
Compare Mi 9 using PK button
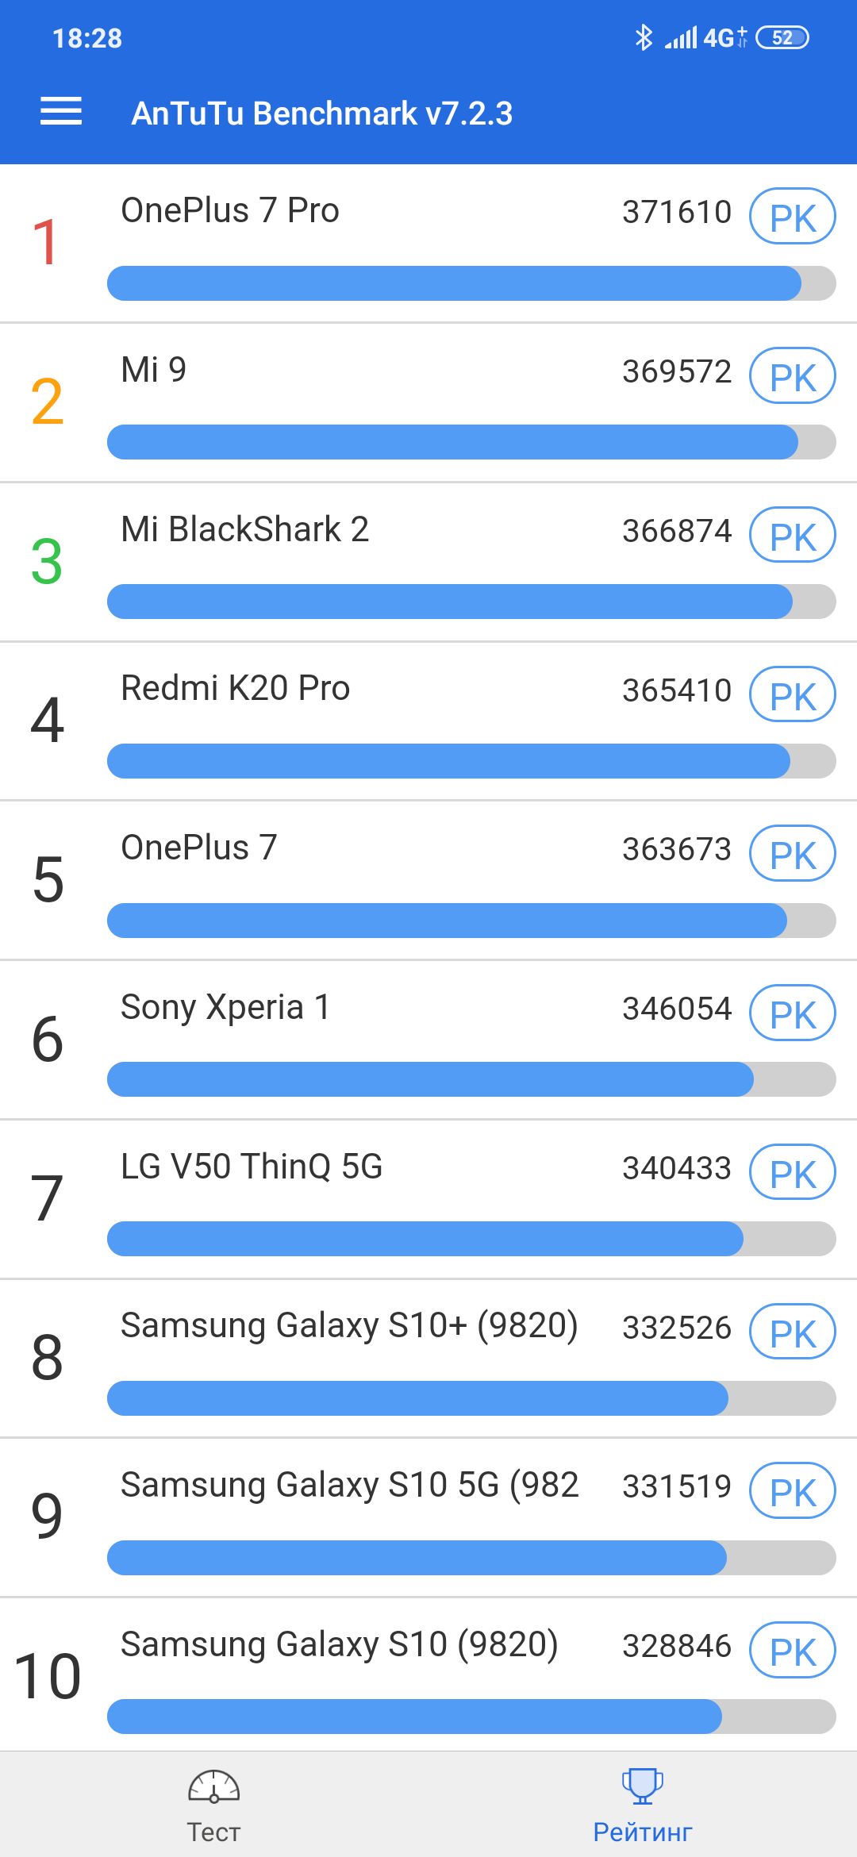click(x=793, y=376)
